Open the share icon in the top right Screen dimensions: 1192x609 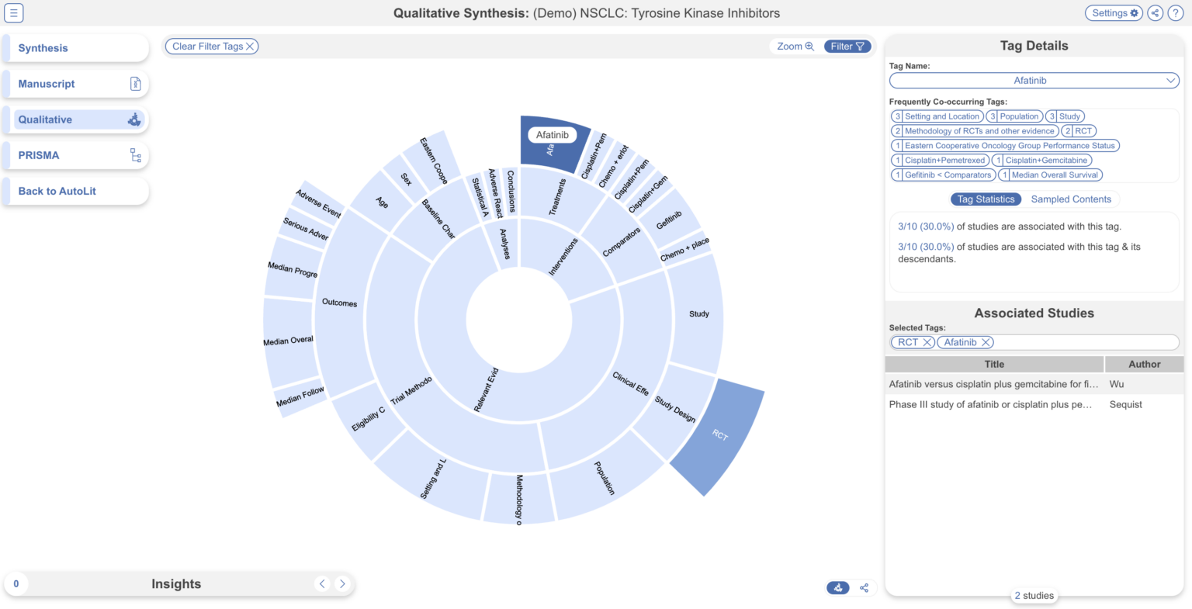pyautogui.click(x=1154, y=13)
